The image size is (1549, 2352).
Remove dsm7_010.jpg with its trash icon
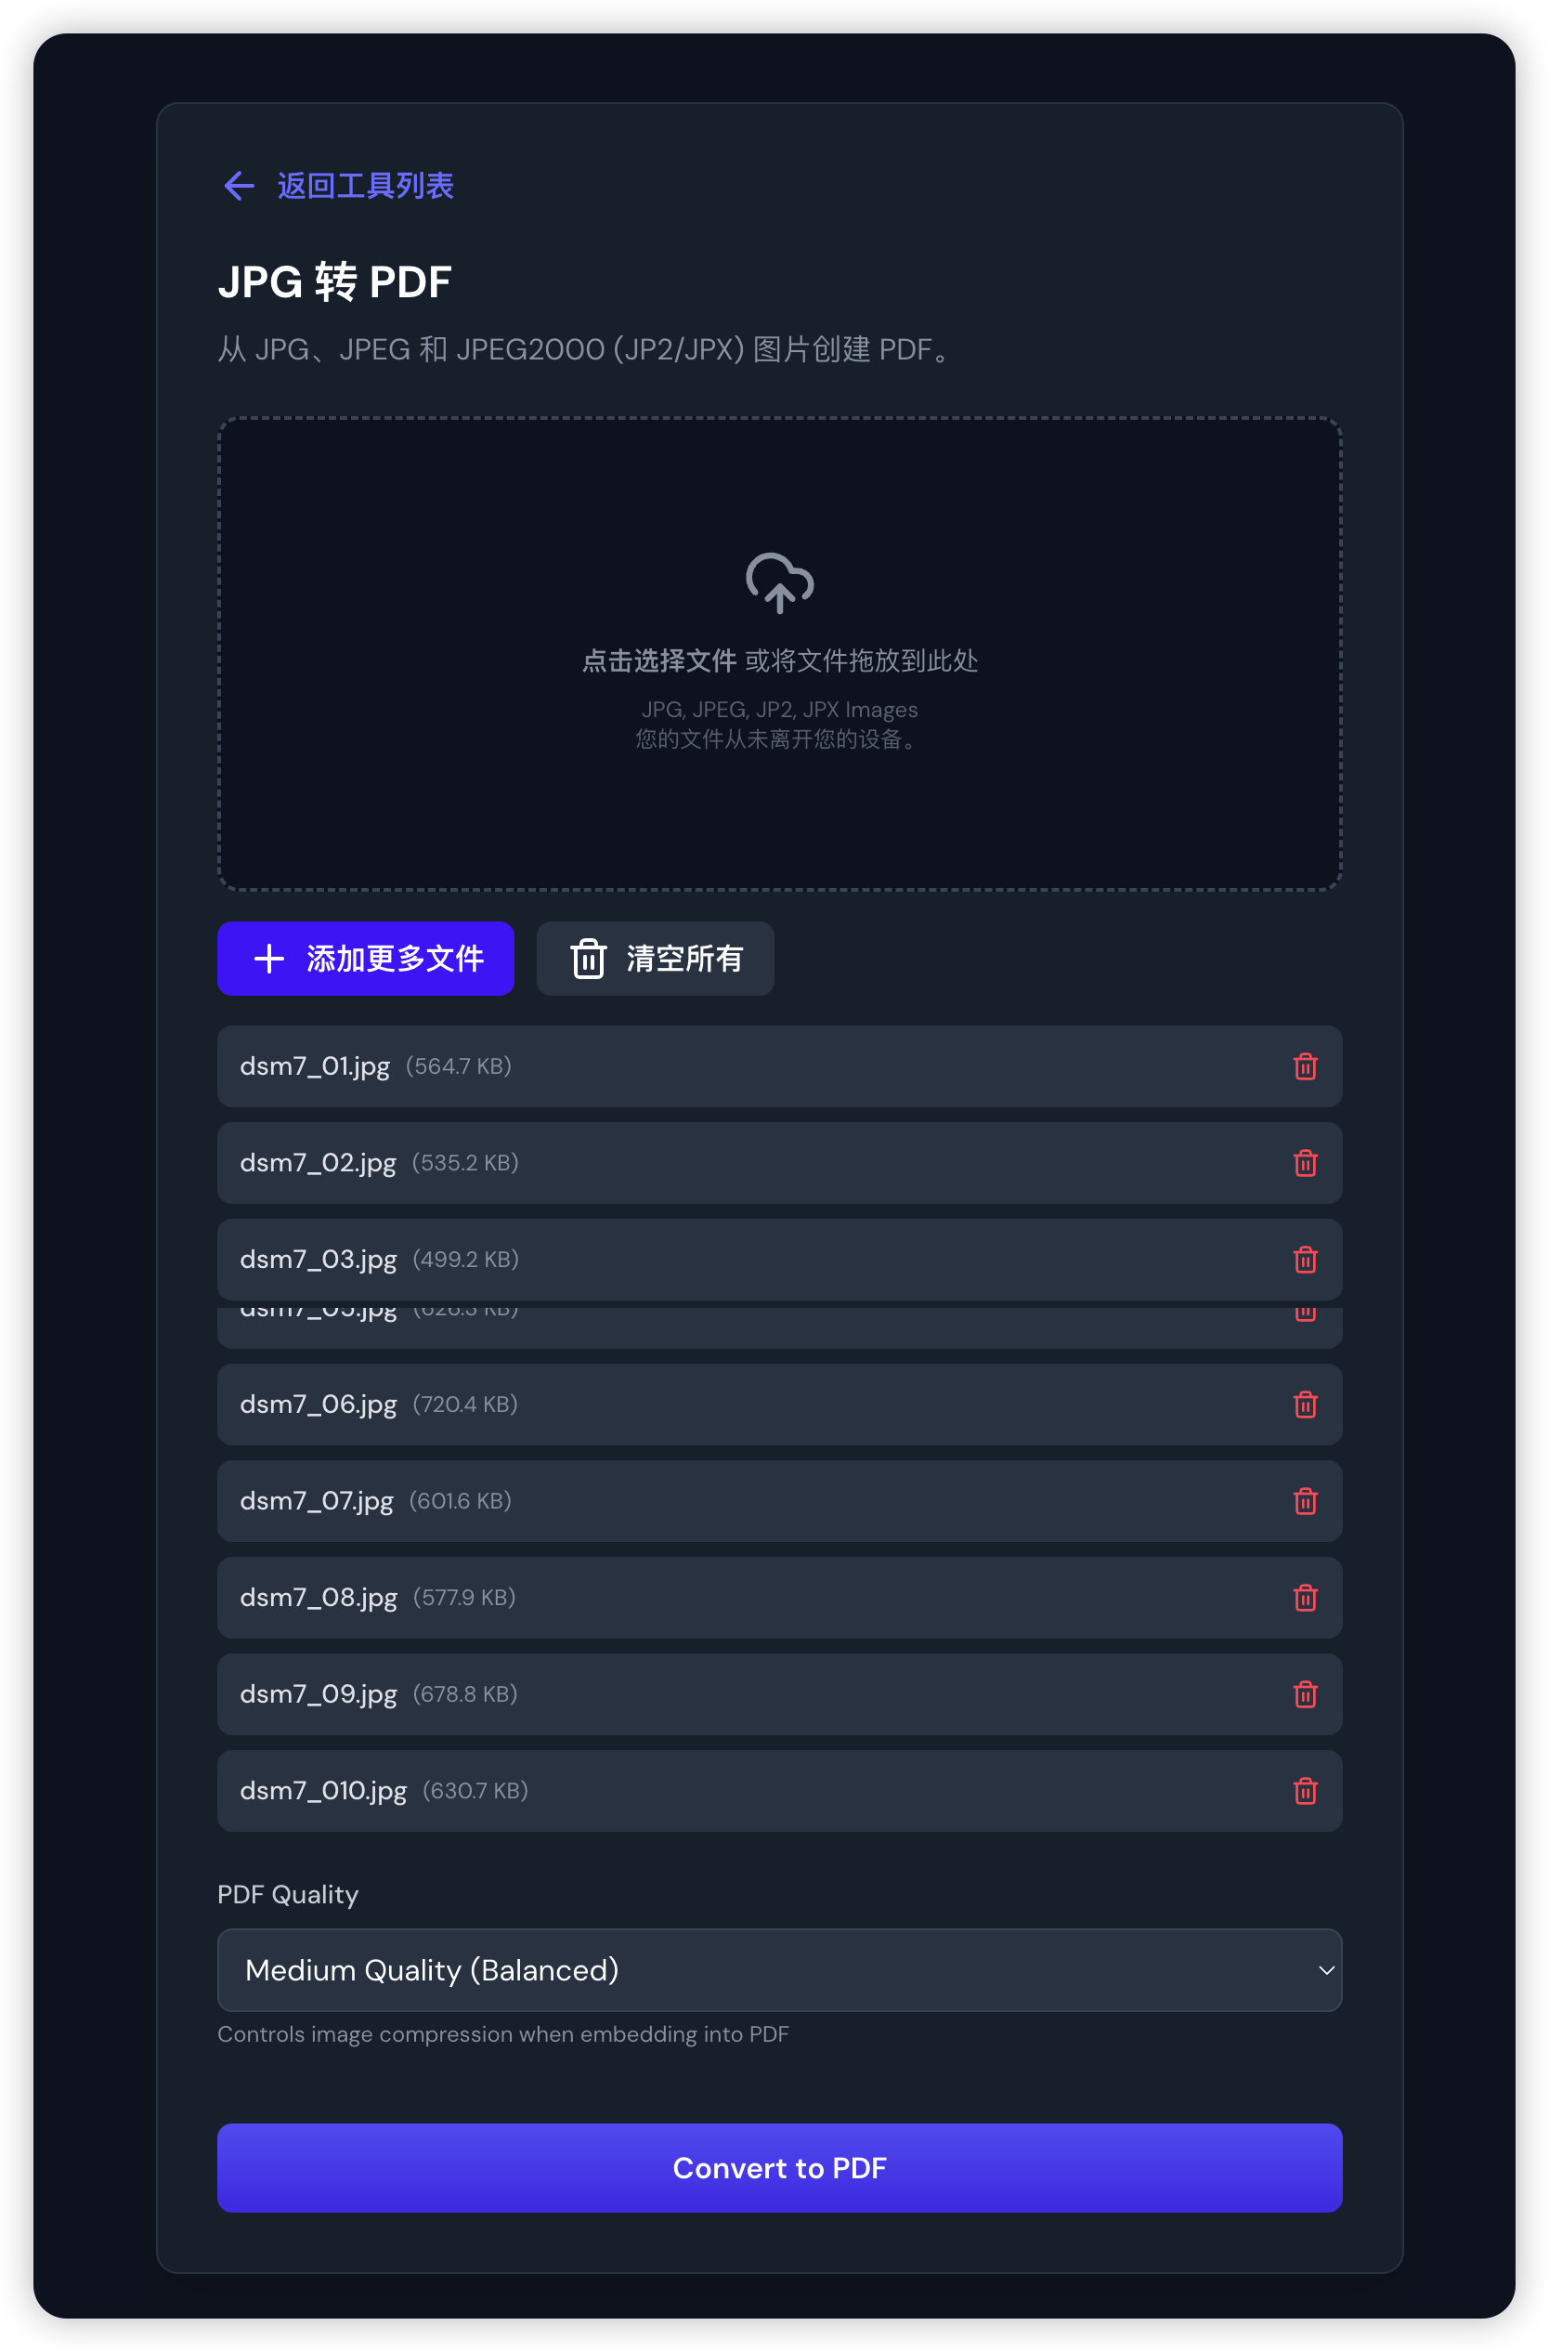click(x=1305, y=1791)
